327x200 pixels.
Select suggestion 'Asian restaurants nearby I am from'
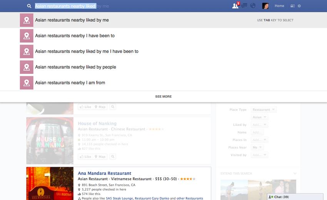click(163, 83)
